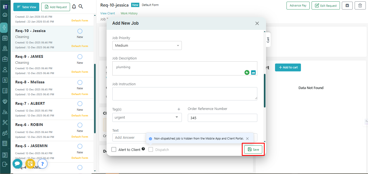
Task: Go to the View Client tab
Action: coord(107,13)
